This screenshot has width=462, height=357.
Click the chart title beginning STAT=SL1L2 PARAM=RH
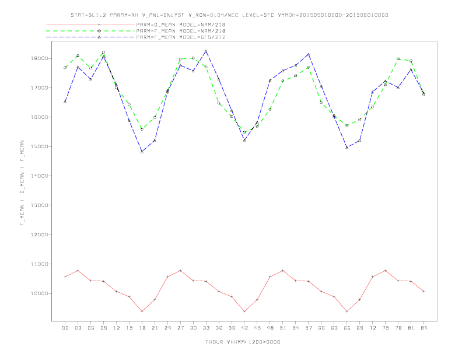point(229,15)
